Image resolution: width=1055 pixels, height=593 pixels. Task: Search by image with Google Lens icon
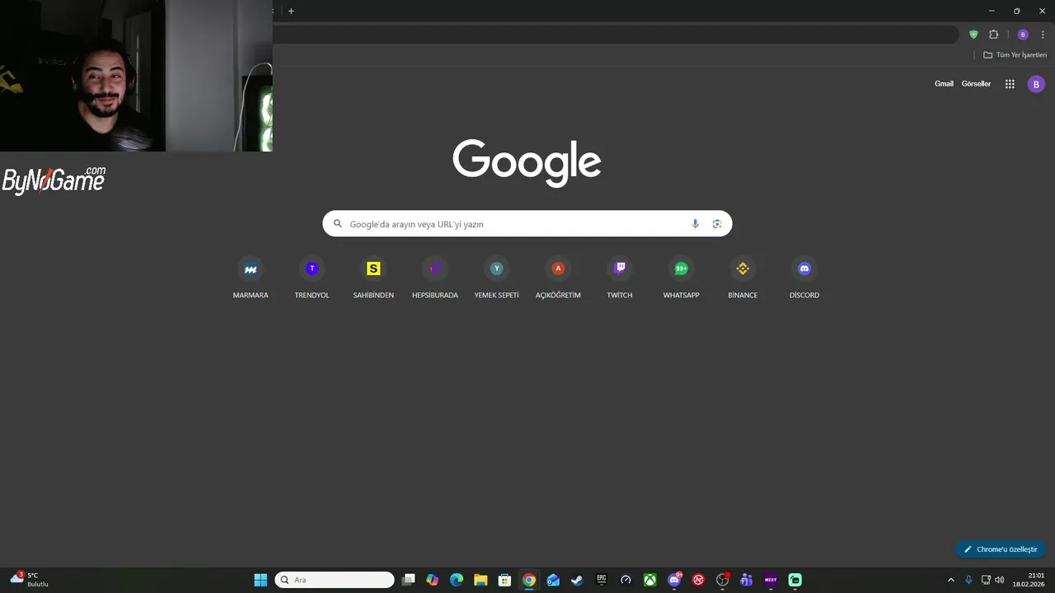pyautogui.click(x=717, y=224)
